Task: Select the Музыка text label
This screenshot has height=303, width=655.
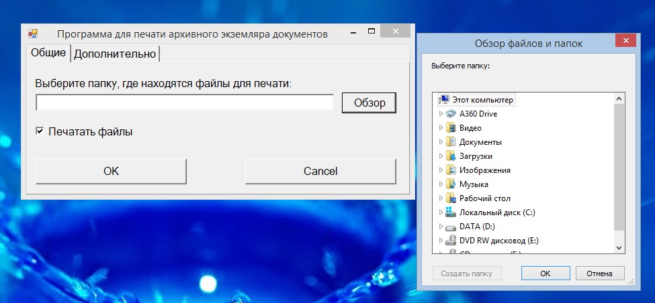Action: click(474, 184)
